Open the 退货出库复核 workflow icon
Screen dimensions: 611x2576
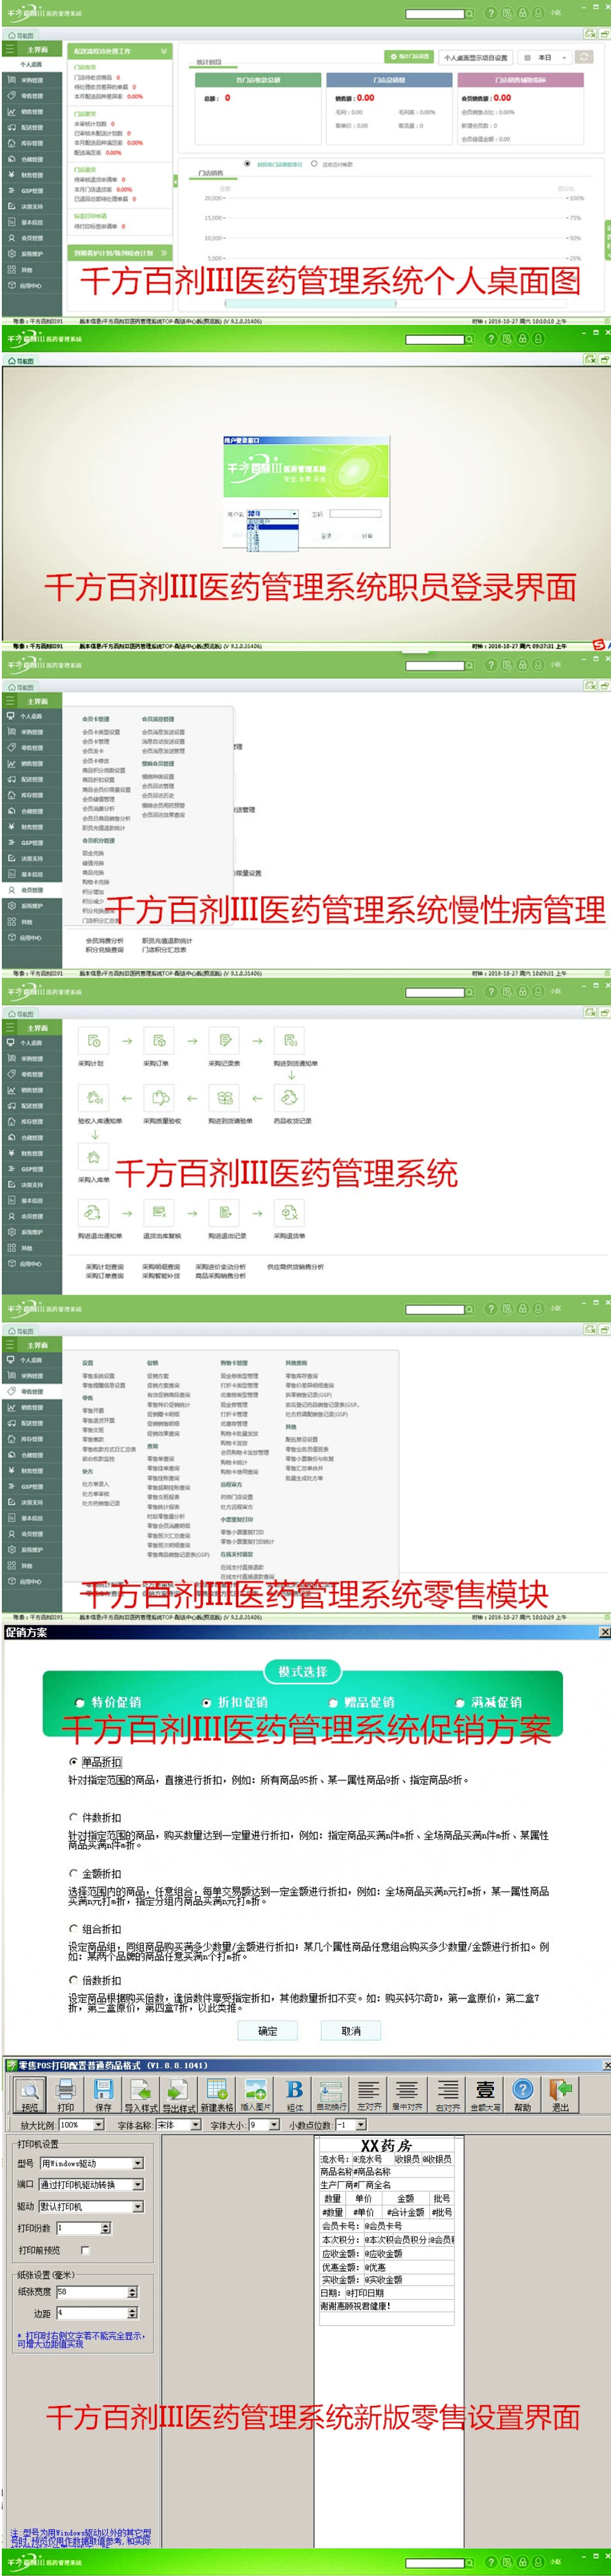coord(159,1213)
